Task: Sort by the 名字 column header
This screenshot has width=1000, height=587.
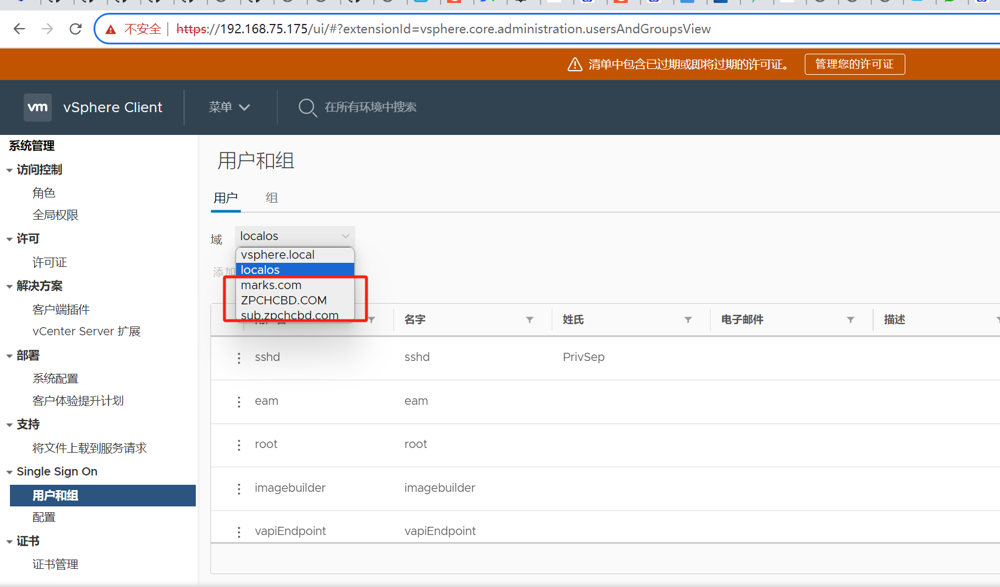Action: (x=415, y=319)
